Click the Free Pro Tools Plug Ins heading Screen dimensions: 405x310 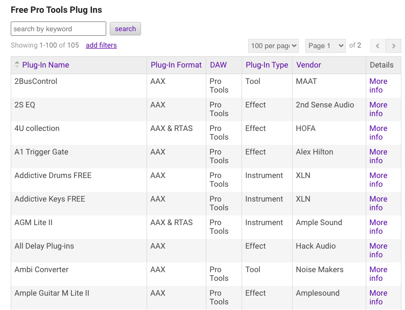tap(56, 10)
